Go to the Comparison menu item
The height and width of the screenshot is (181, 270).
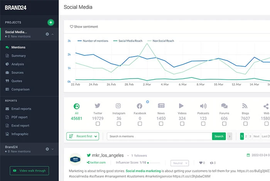coord(20,89)
